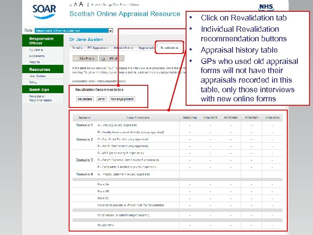Click the 2007/2008 column header
Screen dimensions: 313x235
pyautogui.click(x=231, y=117)
